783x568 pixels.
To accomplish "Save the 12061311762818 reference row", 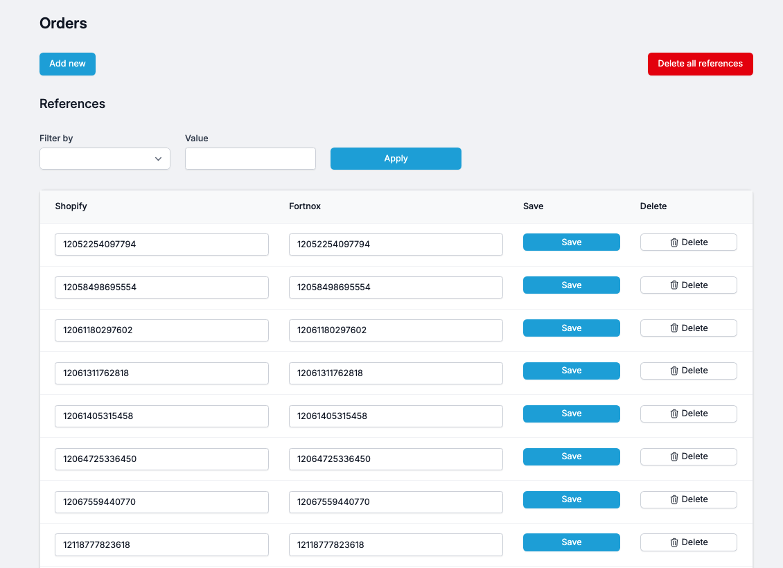I will pyautogui.click(x=571, y=371).
